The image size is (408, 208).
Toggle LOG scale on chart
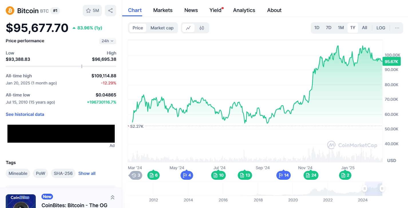(x=381, y=28)
